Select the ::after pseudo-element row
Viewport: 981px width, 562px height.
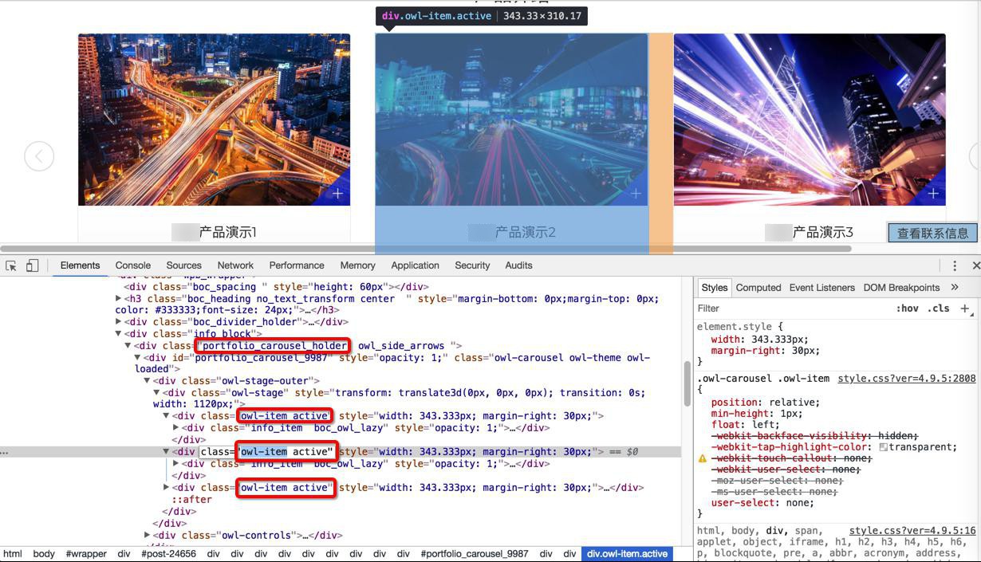tap(192, 500)
